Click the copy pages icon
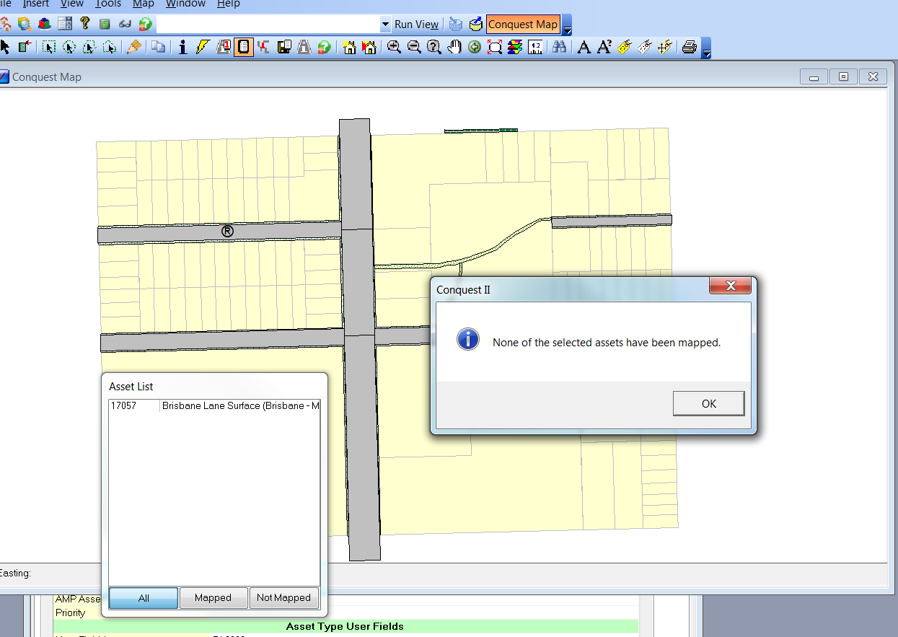Image resolution: width=898 pixels, height=637 pixels. (x=157, y=48)
